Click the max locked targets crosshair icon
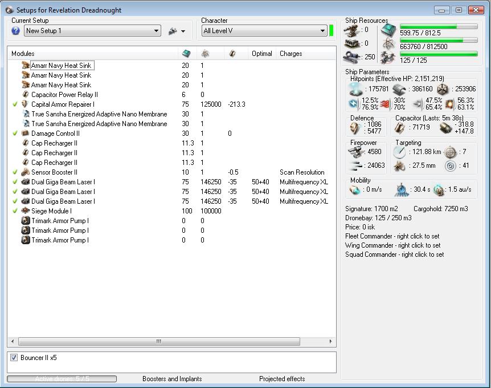The width and height of the screenshot is (491, 388). [451, 152]
